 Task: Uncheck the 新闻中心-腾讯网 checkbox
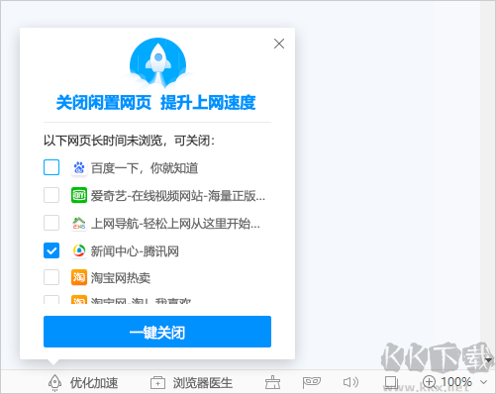click(51, 250)
